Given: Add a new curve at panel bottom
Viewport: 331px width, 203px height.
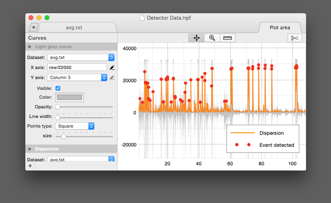Looking at the screenshot, I should point(30,166).
